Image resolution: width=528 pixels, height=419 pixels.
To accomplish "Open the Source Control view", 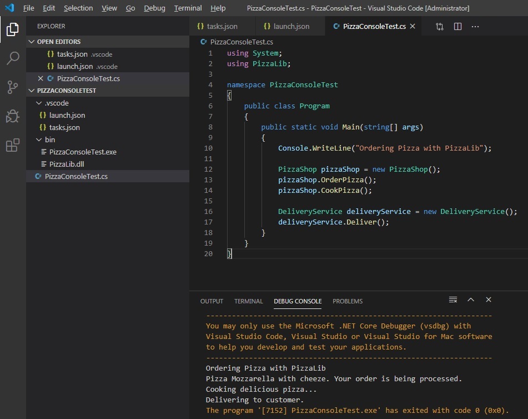I will pos(12,87).
